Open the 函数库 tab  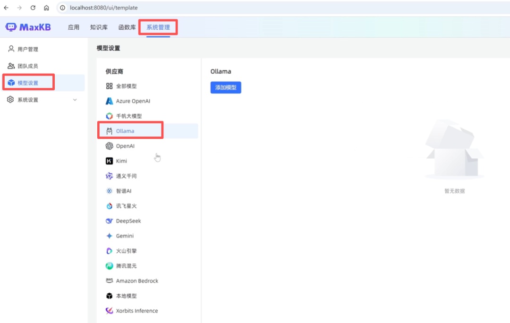tap(127, 27)
